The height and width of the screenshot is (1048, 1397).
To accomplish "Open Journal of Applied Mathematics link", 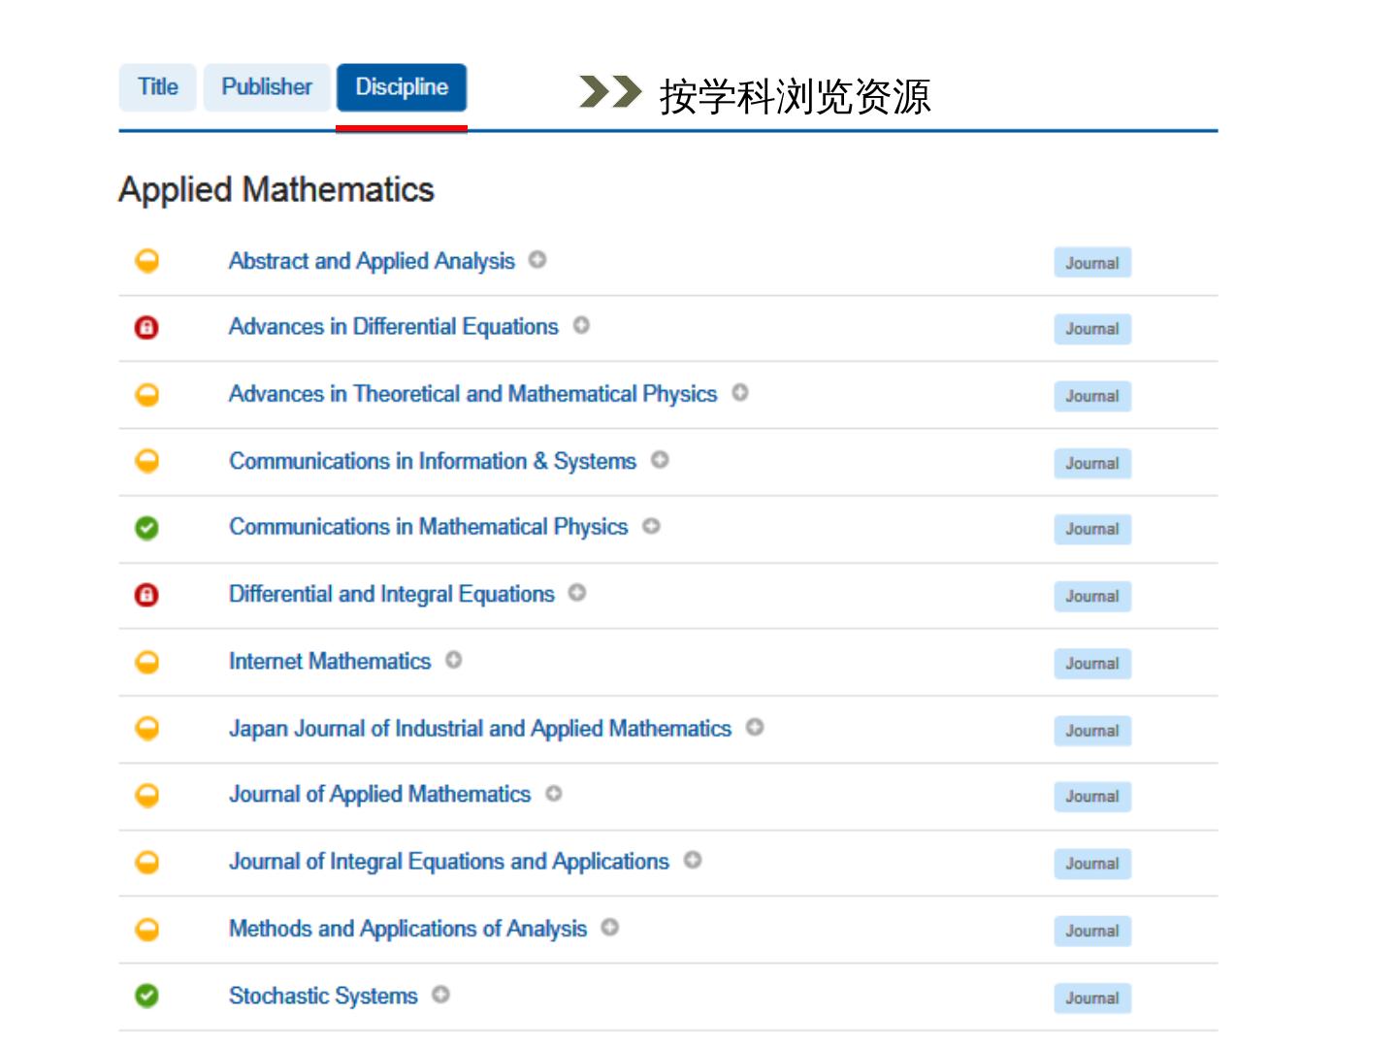I will (380, 795).
